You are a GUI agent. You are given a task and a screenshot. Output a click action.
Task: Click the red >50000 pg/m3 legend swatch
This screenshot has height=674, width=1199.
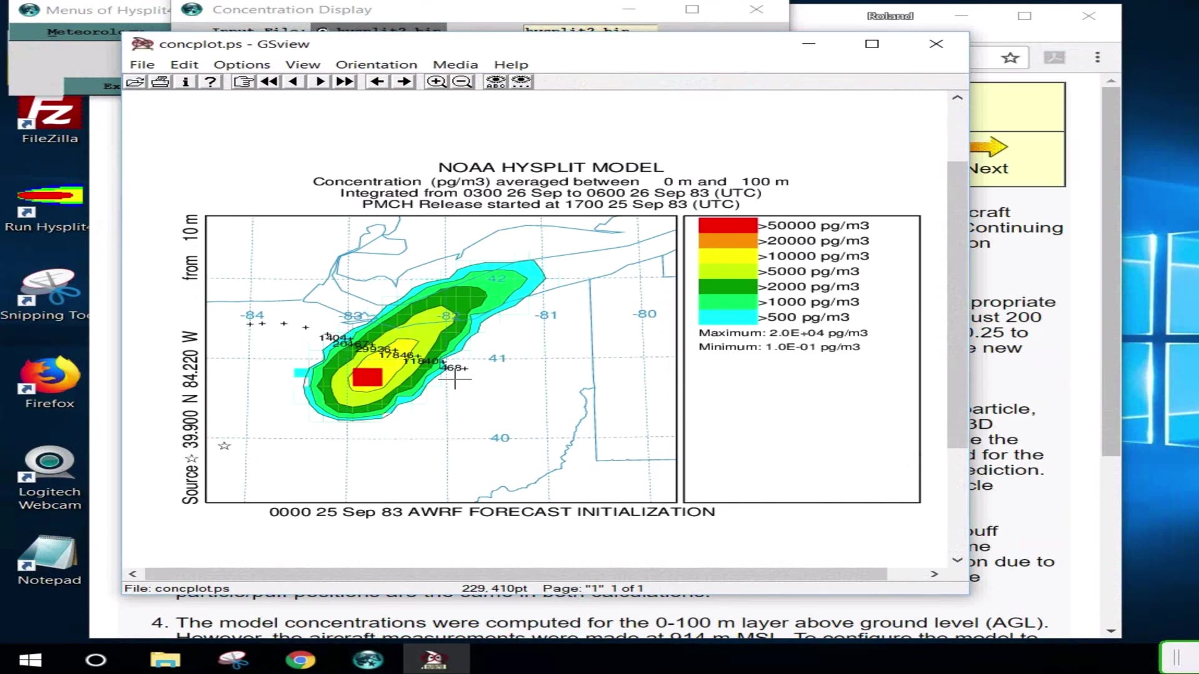pyautogui.click(x=728, y=225)
